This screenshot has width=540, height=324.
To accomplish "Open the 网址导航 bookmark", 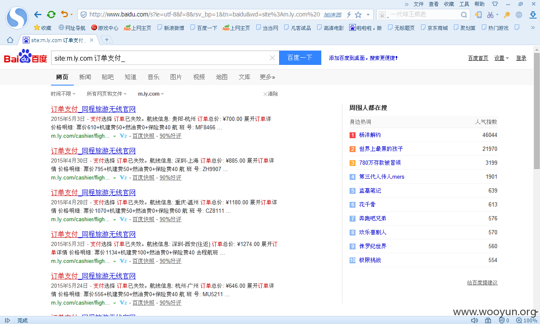I will (72, 28).
